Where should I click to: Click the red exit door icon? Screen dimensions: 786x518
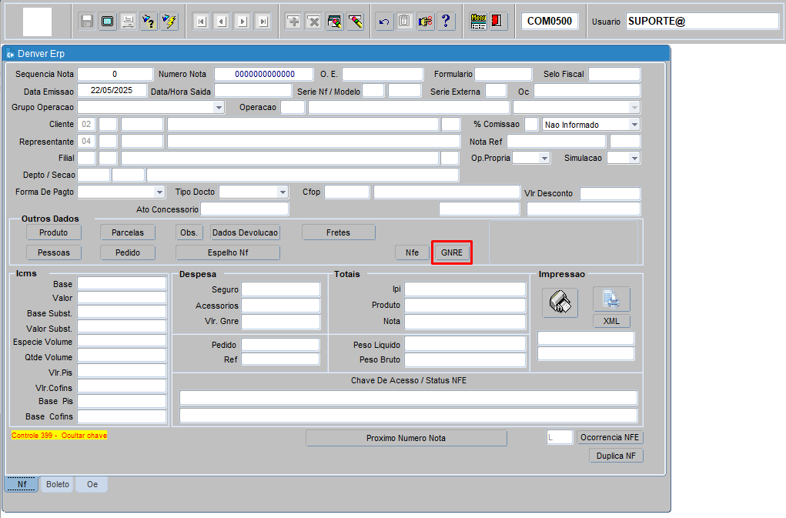point(497,22)
